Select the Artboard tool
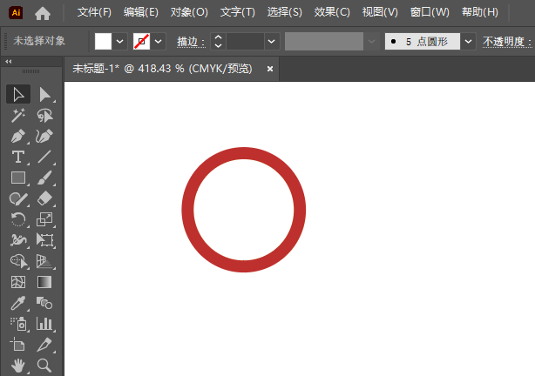This screenshot has height=376, width=535. 18,345
